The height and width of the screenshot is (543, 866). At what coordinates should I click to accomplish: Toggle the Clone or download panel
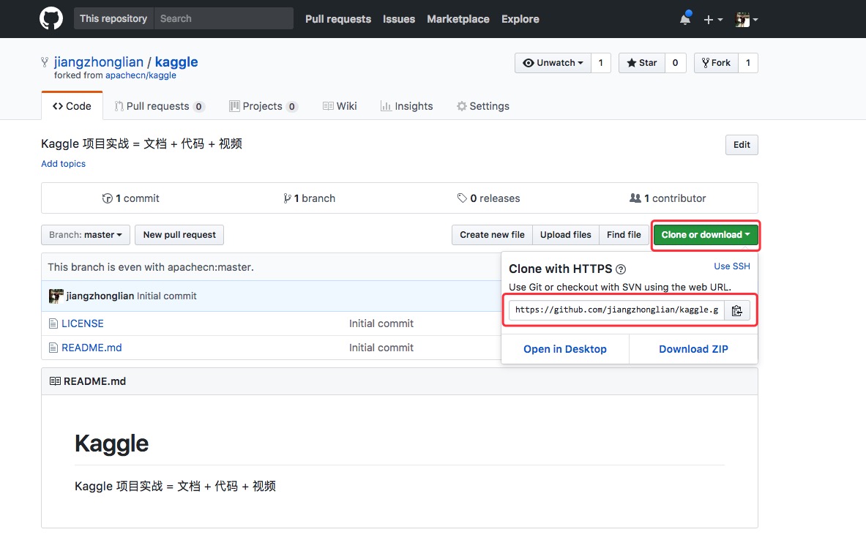tap(705, 235)
